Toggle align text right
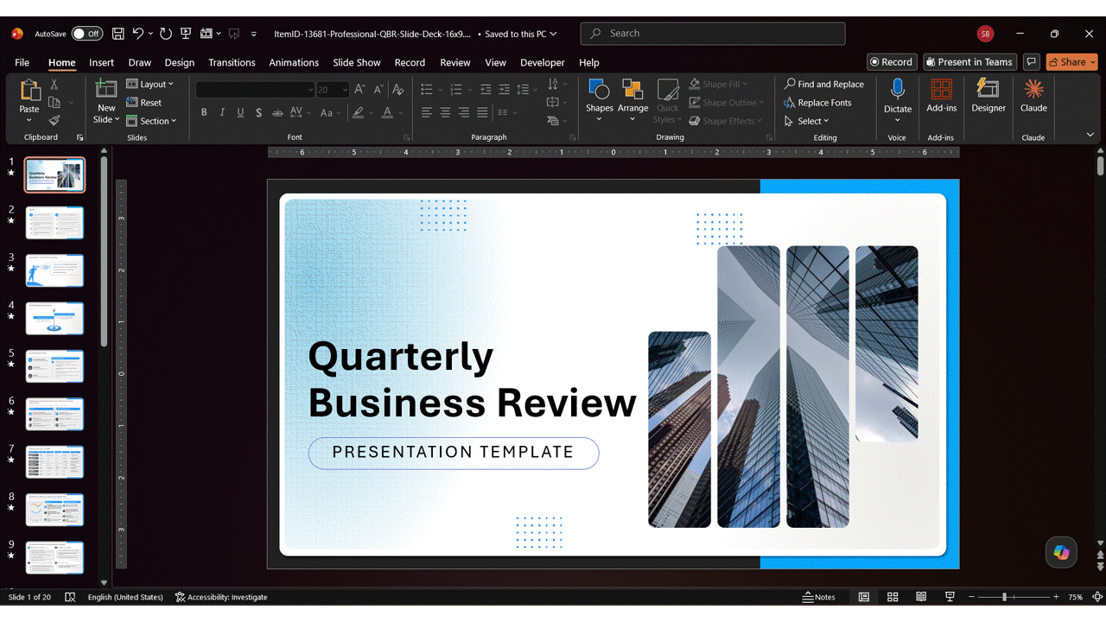 coord(464,112)
